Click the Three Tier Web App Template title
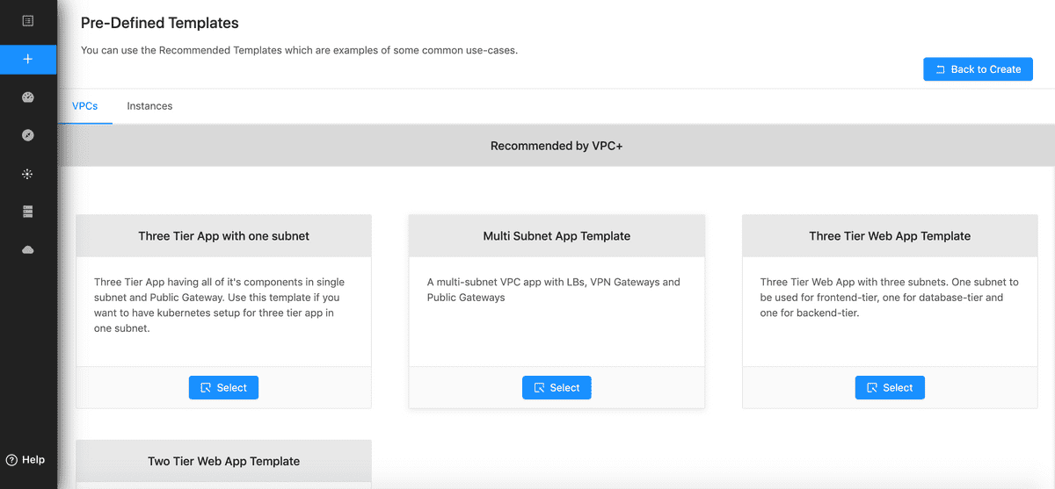The image size is (1055, 489). pyautogui.click(x=890, y=236)
